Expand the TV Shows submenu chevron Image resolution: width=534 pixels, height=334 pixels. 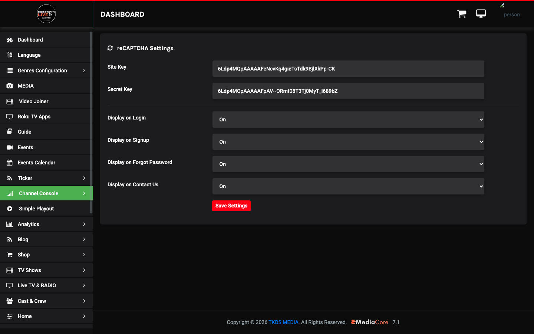point(84,270)
